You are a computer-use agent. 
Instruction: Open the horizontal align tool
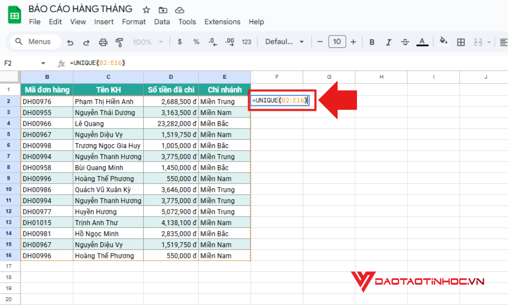[x=504, y=42]
